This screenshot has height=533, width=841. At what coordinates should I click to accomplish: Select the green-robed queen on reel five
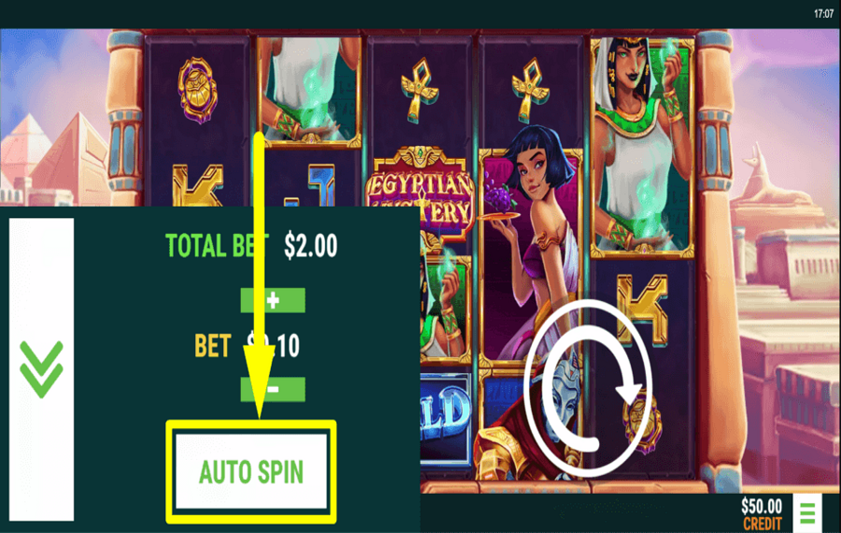click(642, 146)
